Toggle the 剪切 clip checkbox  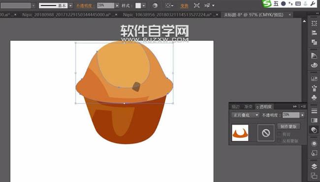(280, 134)
